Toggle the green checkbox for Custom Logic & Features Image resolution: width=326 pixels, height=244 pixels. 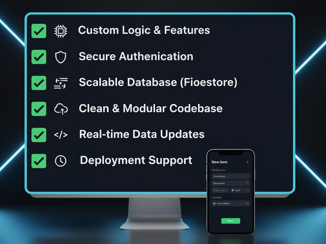click(39, 31)
